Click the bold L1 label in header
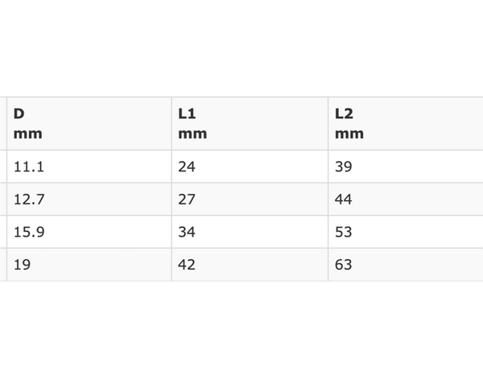 point(187,113)
